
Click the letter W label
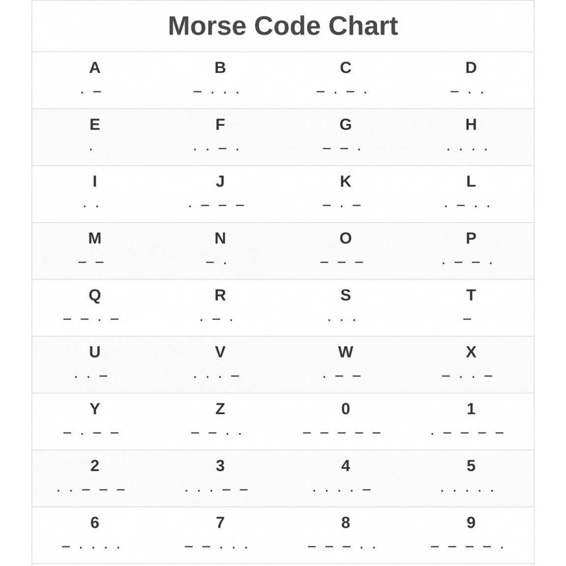click(345, 352)
